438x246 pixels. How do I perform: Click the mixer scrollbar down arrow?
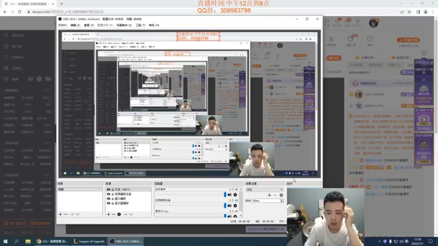pyautogui.click(x=240, y=215)
